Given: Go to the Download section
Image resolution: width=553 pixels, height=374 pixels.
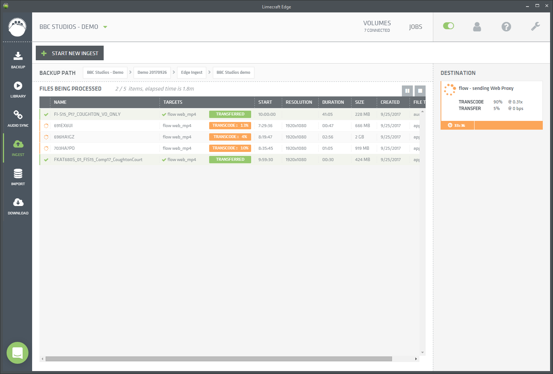Looking at the screenshot, I should click(x=18, y=206).
